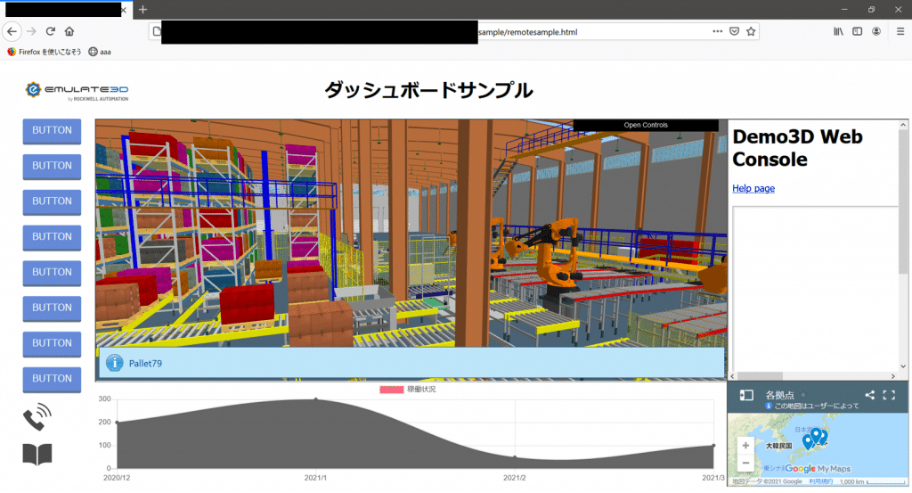Click the BUTTON above the phone icon

tap(52, 379)
